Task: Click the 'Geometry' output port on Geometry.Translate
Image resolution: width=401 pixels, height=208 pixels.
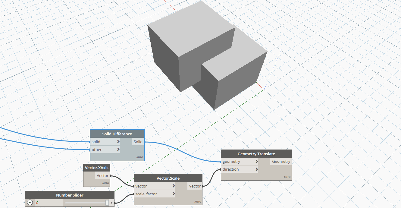Action: point(281,162)
